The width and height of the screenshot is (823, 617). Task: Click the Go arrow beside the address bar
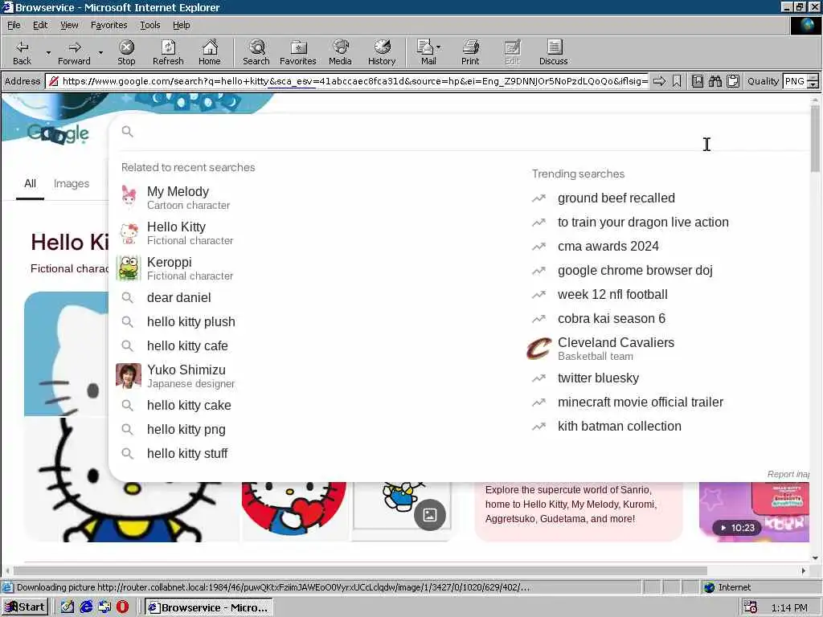(x=659, y=81)
